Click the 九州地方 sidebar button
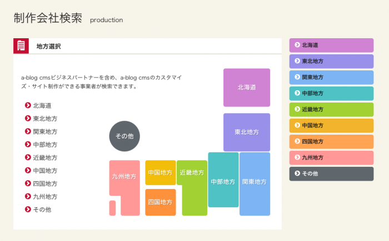Viewport: 389px width, 241px height. coord(331,157)
